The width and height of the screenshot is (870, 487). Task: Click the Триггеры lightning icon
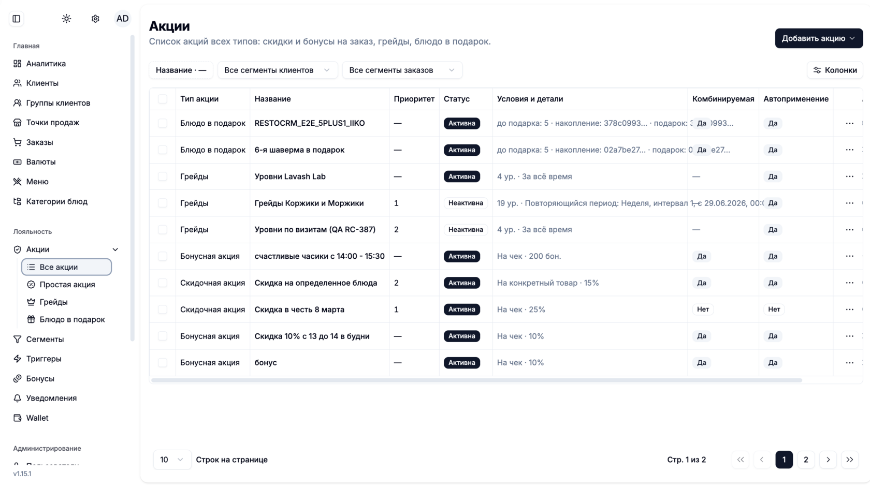pos(17,359)
